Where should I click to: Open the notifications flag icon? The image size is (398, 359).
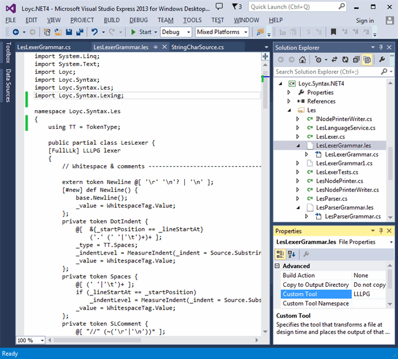[237, 6]
